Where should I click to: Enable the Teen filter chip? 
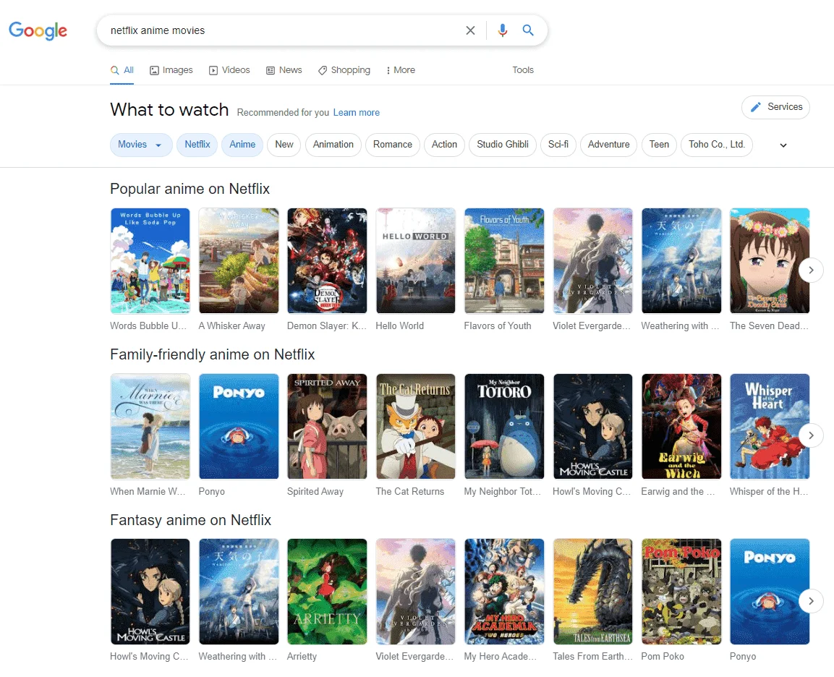[659, 145]
